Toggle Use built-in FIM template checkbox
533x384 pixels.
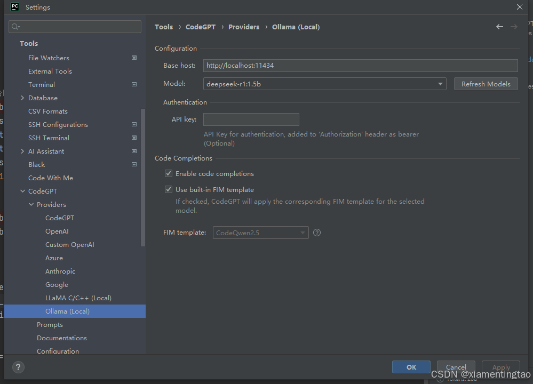coord(169,189)
